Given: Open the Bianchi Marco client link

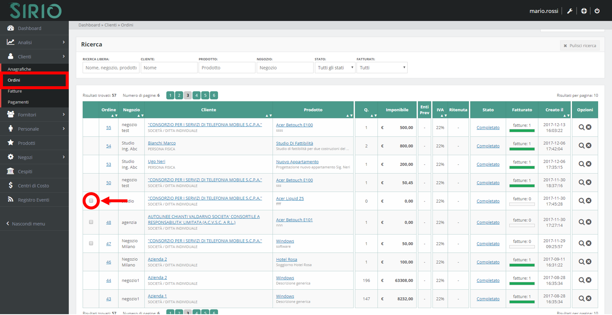Looking at the screenshot, I should [x=162, y=143].
